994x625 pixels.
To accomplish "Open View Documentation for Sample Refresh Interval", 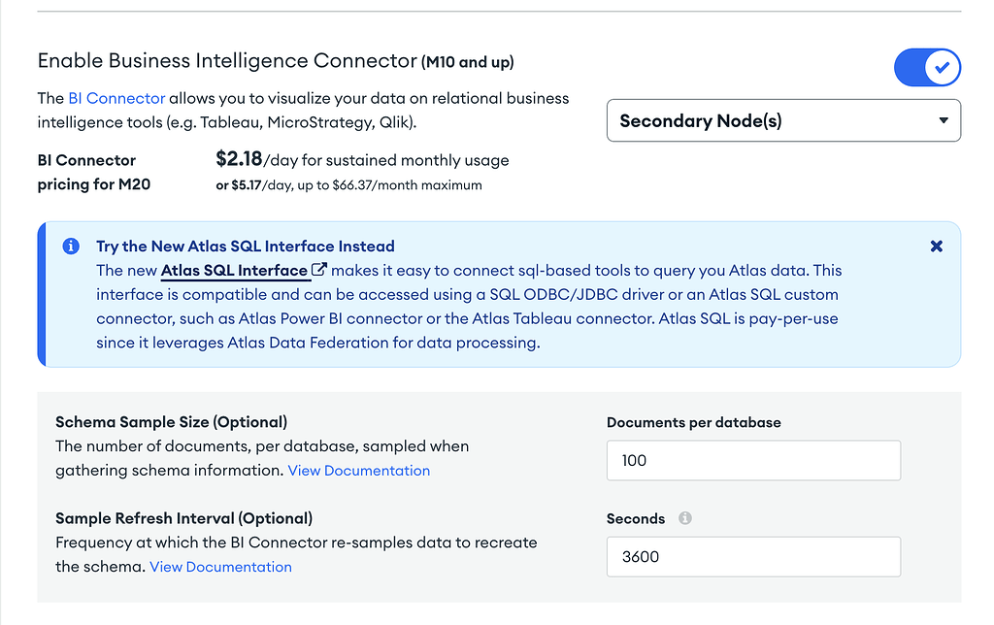I will click(x=220, y=567).
